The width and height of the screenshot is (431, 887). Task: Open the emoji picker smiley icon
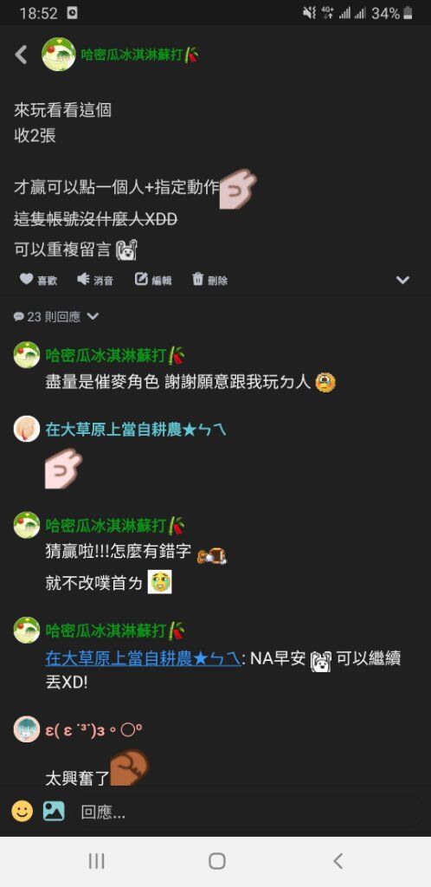(x=22, y=812)
